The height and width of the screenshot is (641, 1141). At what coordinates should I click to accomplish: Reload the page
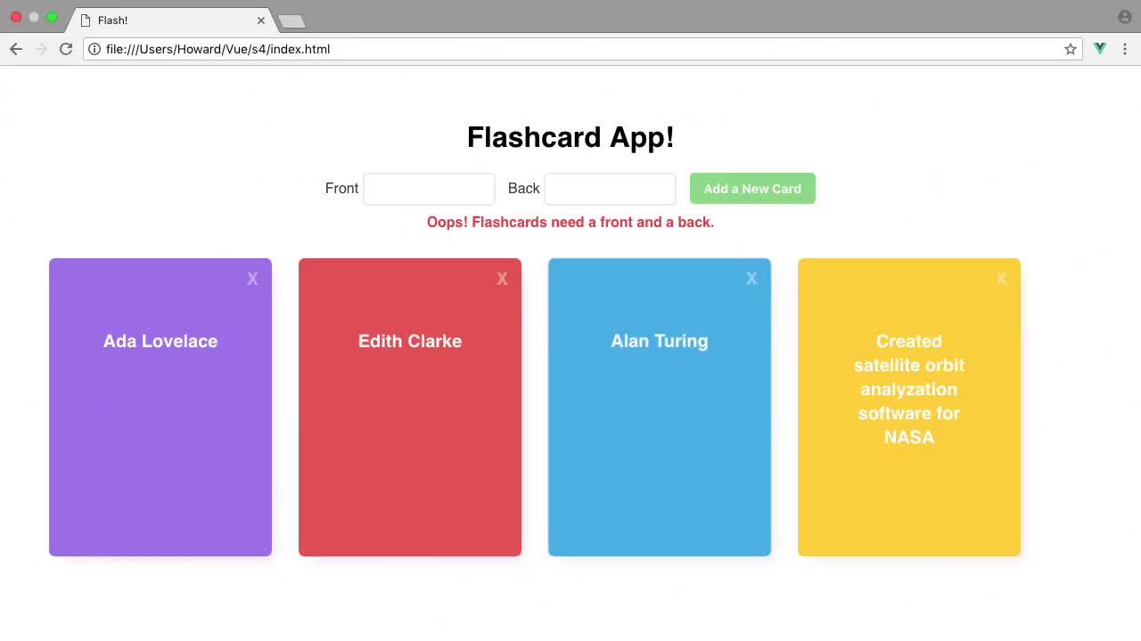(66, 49)
